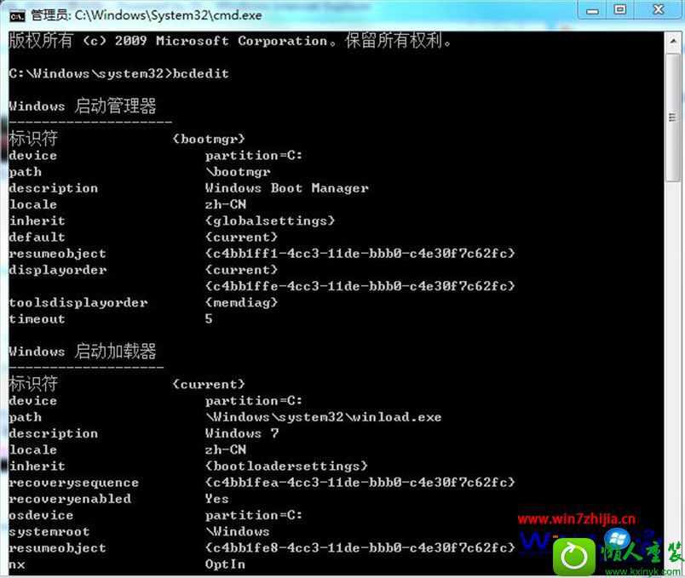This screenshot has height=578, width=685.
Task: Click the recoveryenabled key label
Action: pyautogui.click(x=70, y=499)
